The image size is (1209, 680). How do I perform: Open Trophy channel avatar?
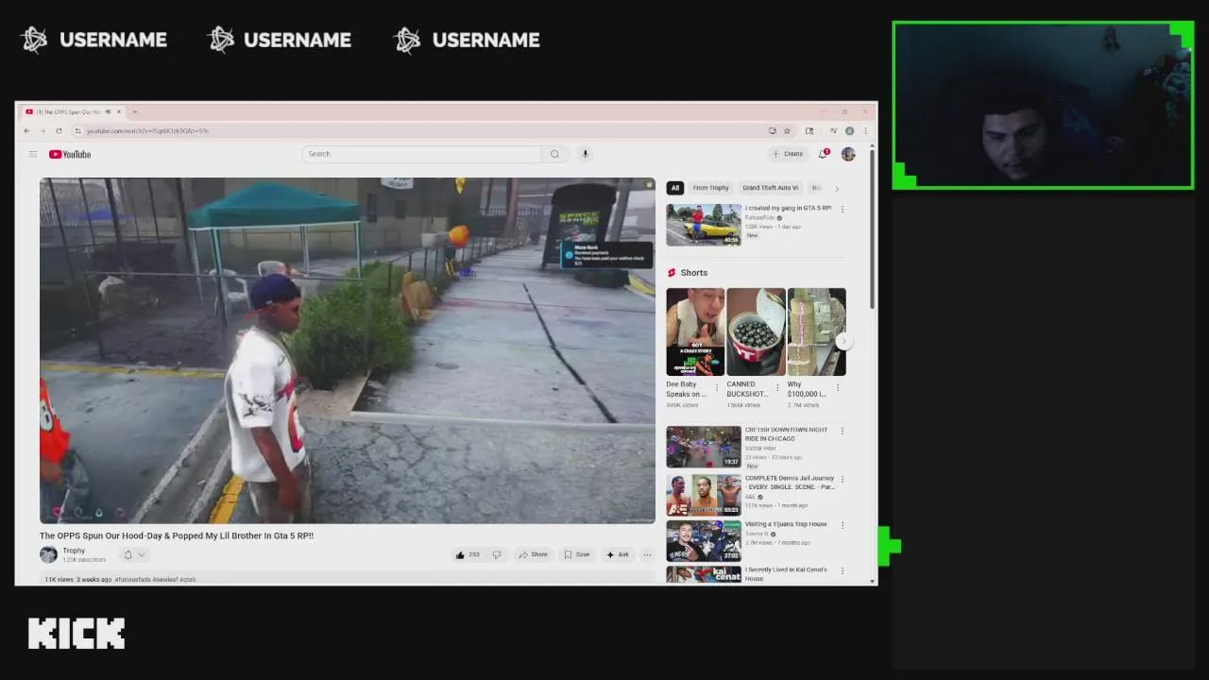tap(48, 554)
